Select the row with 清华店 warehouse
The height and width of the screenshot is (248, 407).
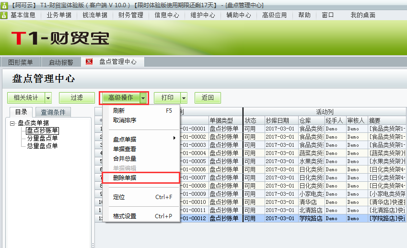pyautogui.click(x=312, y=202)
